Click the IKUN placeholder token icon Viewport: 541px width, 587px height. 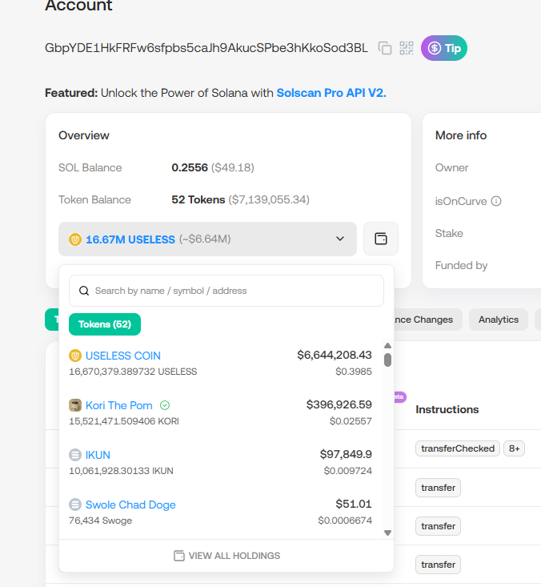(75, 455)
